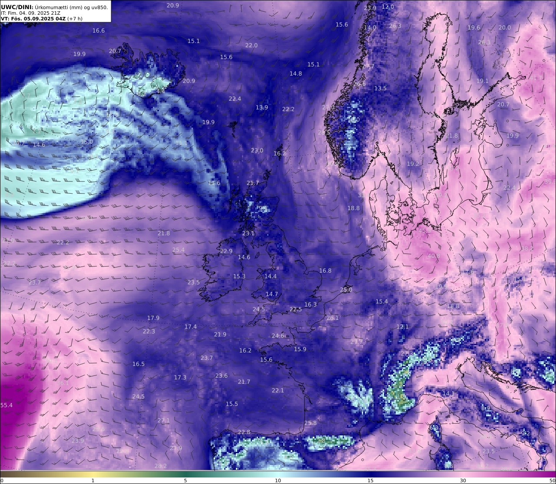Click the color scale tick label '50'

tap(552, 481)
